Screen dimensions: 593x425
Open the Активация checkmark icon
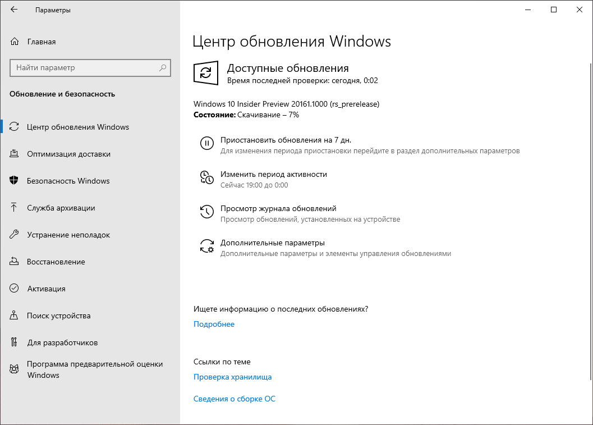tap(14, 289)
